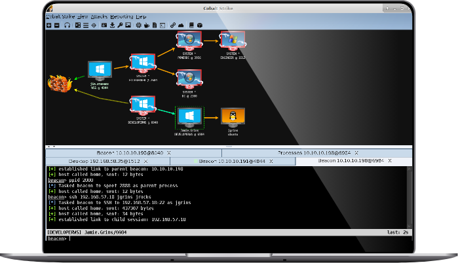Open the Reporting menu

click(122, 16)
